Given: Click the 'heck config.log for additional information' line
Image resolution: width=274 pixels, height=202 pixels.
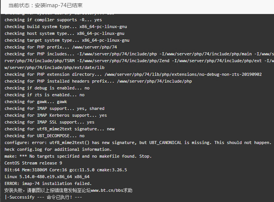Looking at the screenshot, I should pyautogui.click(x=58, y=149).
